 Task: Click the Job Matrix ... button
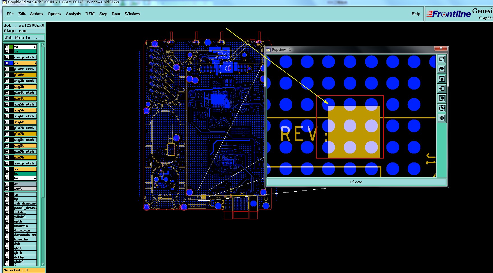(24, 38)
